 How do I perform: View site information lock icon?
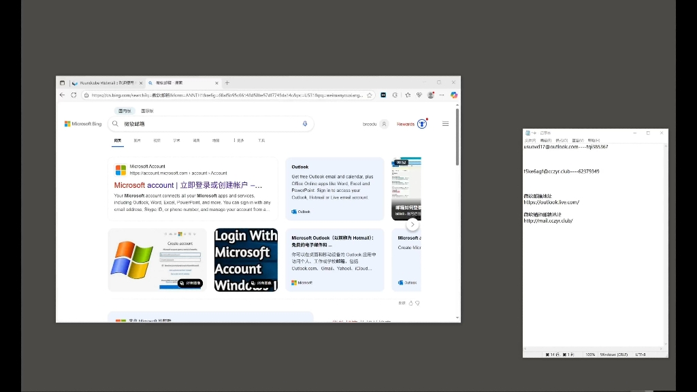click(x=86, y=95)
